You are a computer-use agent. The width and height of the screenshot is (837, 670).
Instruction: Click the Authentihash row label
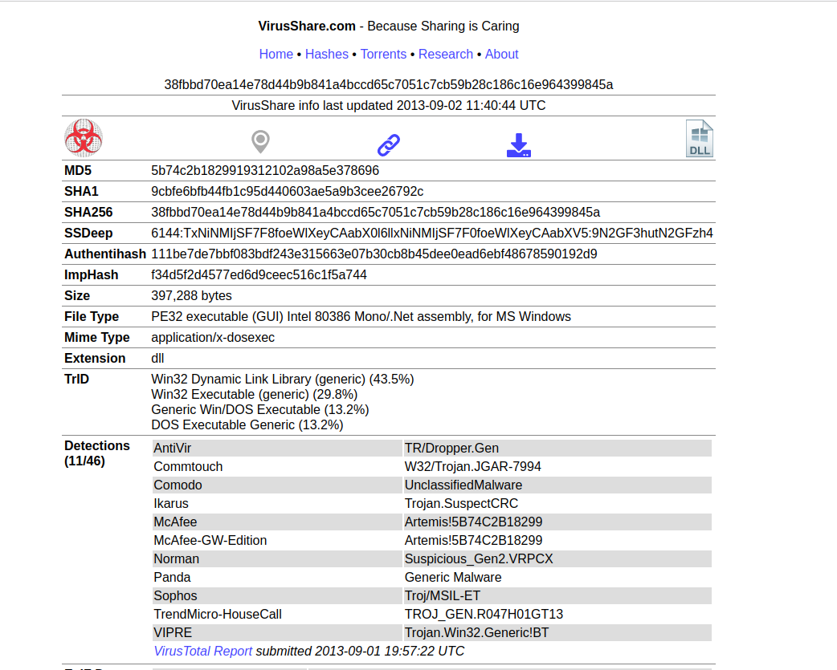[x=105, y=254]
